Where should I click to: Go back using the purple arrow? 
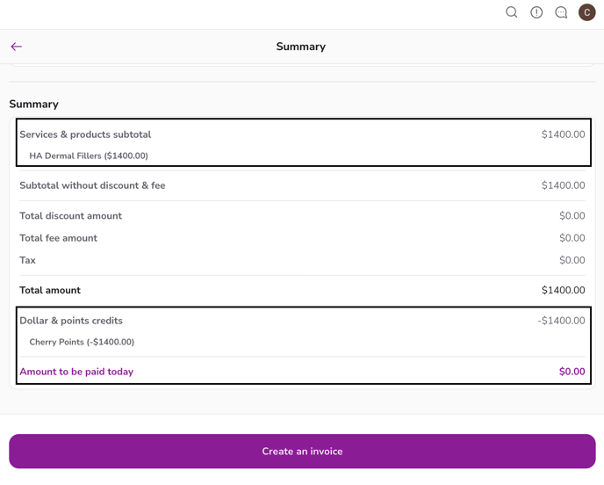coord(17,47)
